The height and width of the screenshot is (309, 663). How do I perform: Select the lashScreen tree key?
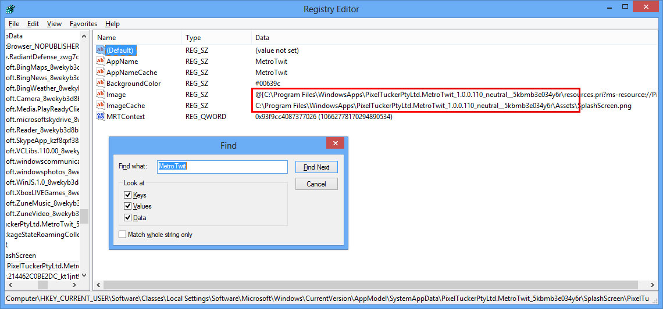point(21,256)
